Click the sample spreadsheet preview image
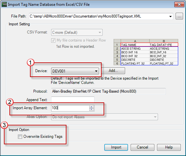Image resolution: width=186 pixels, height=156 pixels. (x=146, y=52)
